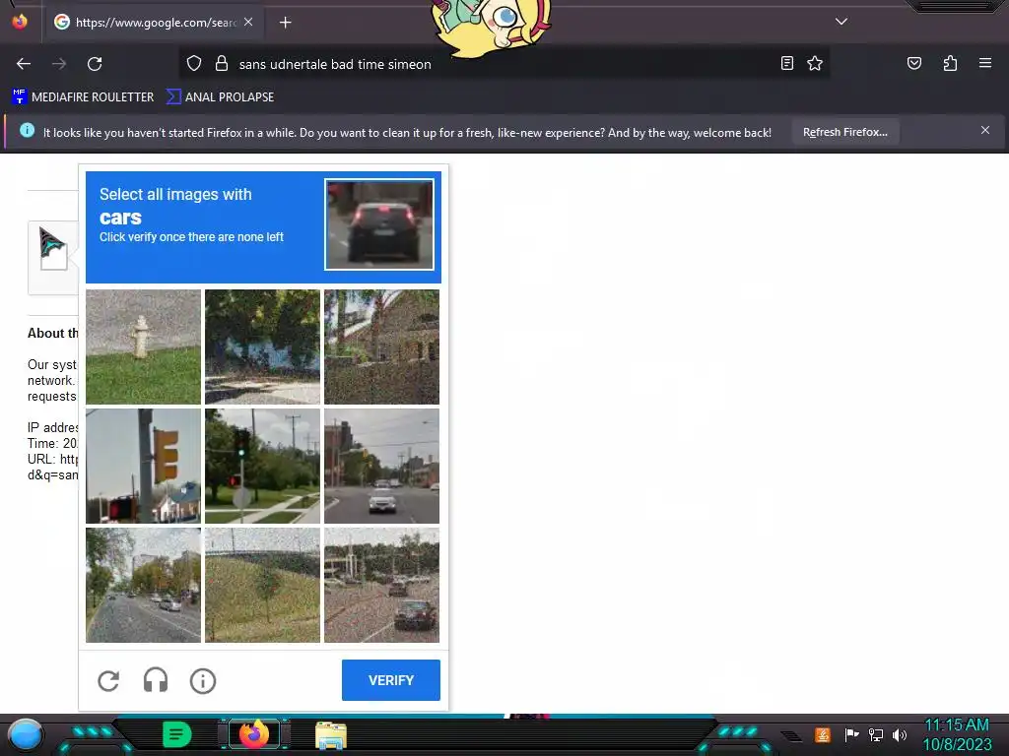Screen dimensions: 1009x756
Task: Click the network tray icon
Action: (876, 734)
